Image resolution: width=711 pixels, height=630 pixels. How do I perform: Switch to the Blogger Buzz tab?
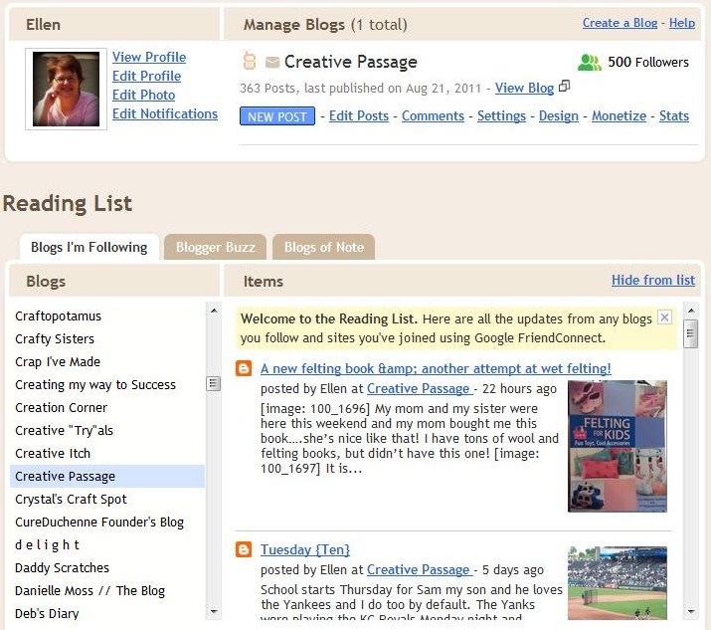click(216, 247)
